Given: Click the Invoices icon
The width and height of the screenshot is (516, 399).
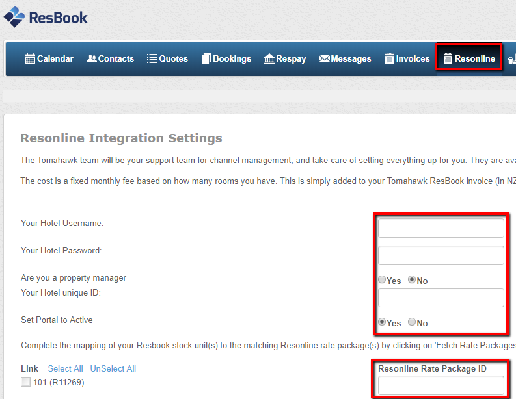Looking at the screenshot, I should pos(389,58).
